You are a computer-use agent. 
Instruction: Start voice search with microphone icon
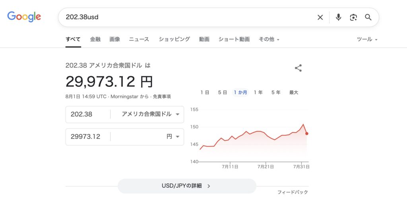click(338, 17)
